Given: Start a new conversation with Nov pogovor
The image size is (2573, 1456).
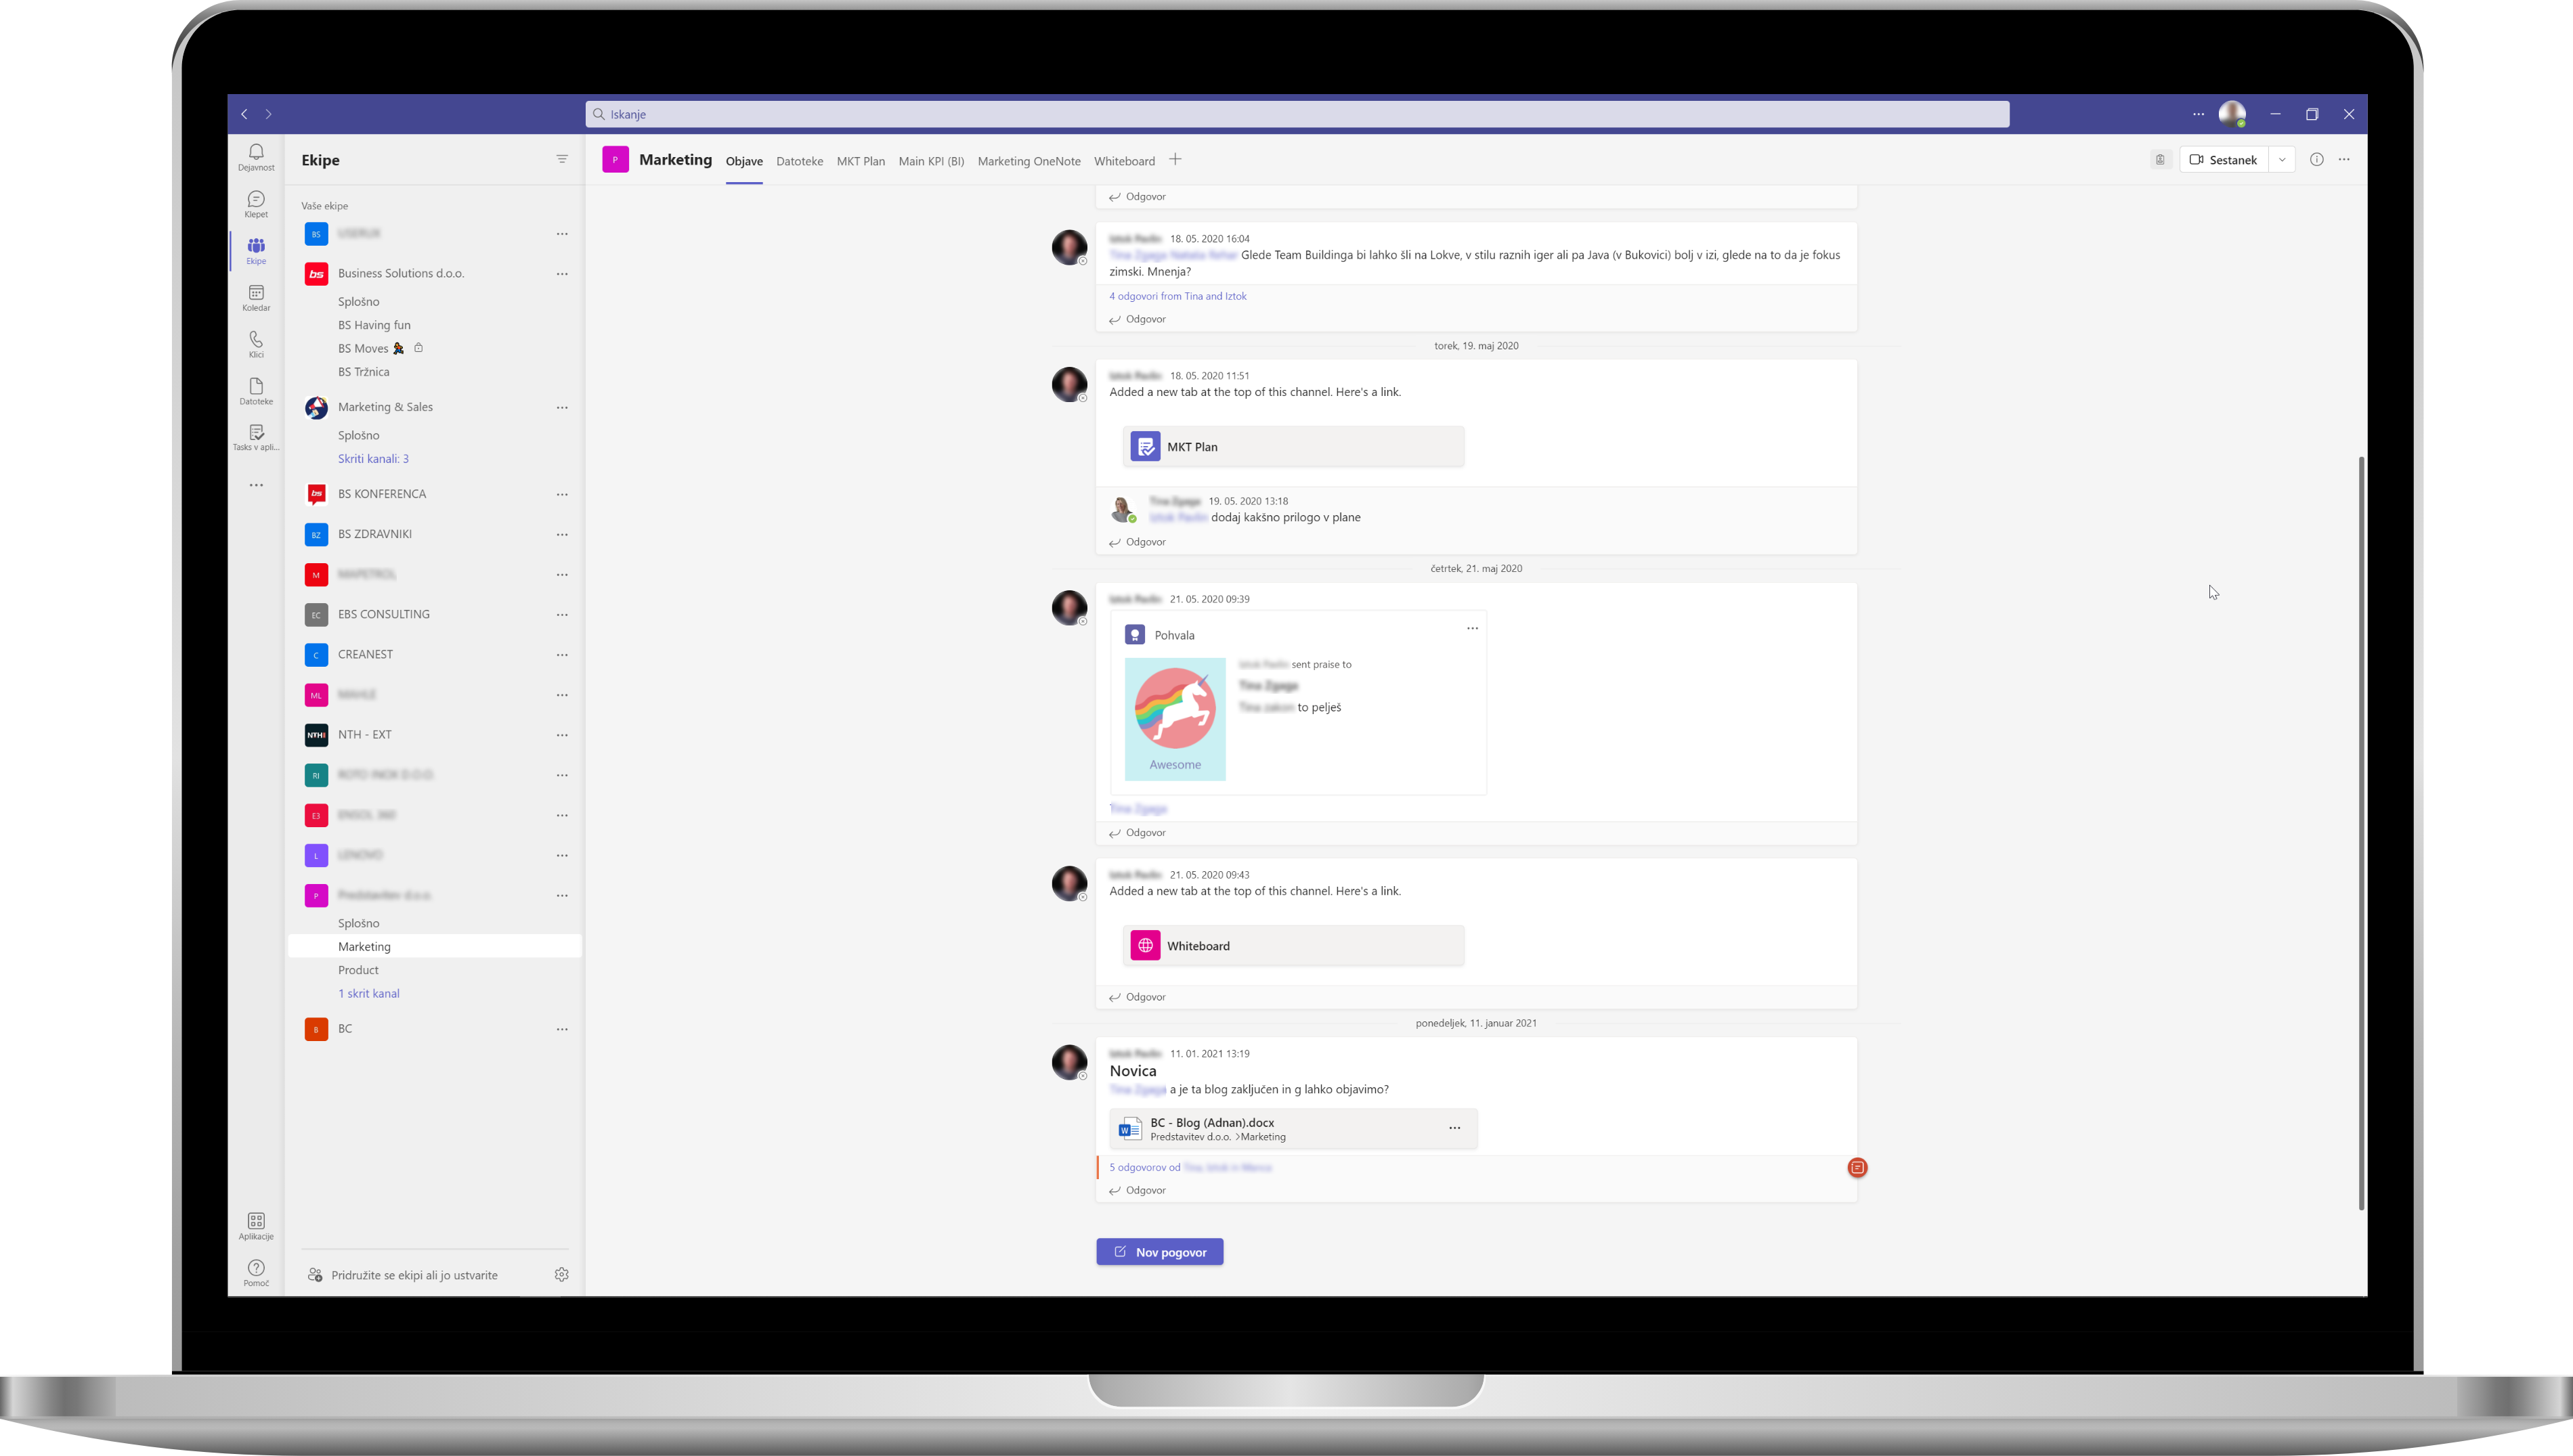Looking at the screenshot, I should pos(1159,1252).
